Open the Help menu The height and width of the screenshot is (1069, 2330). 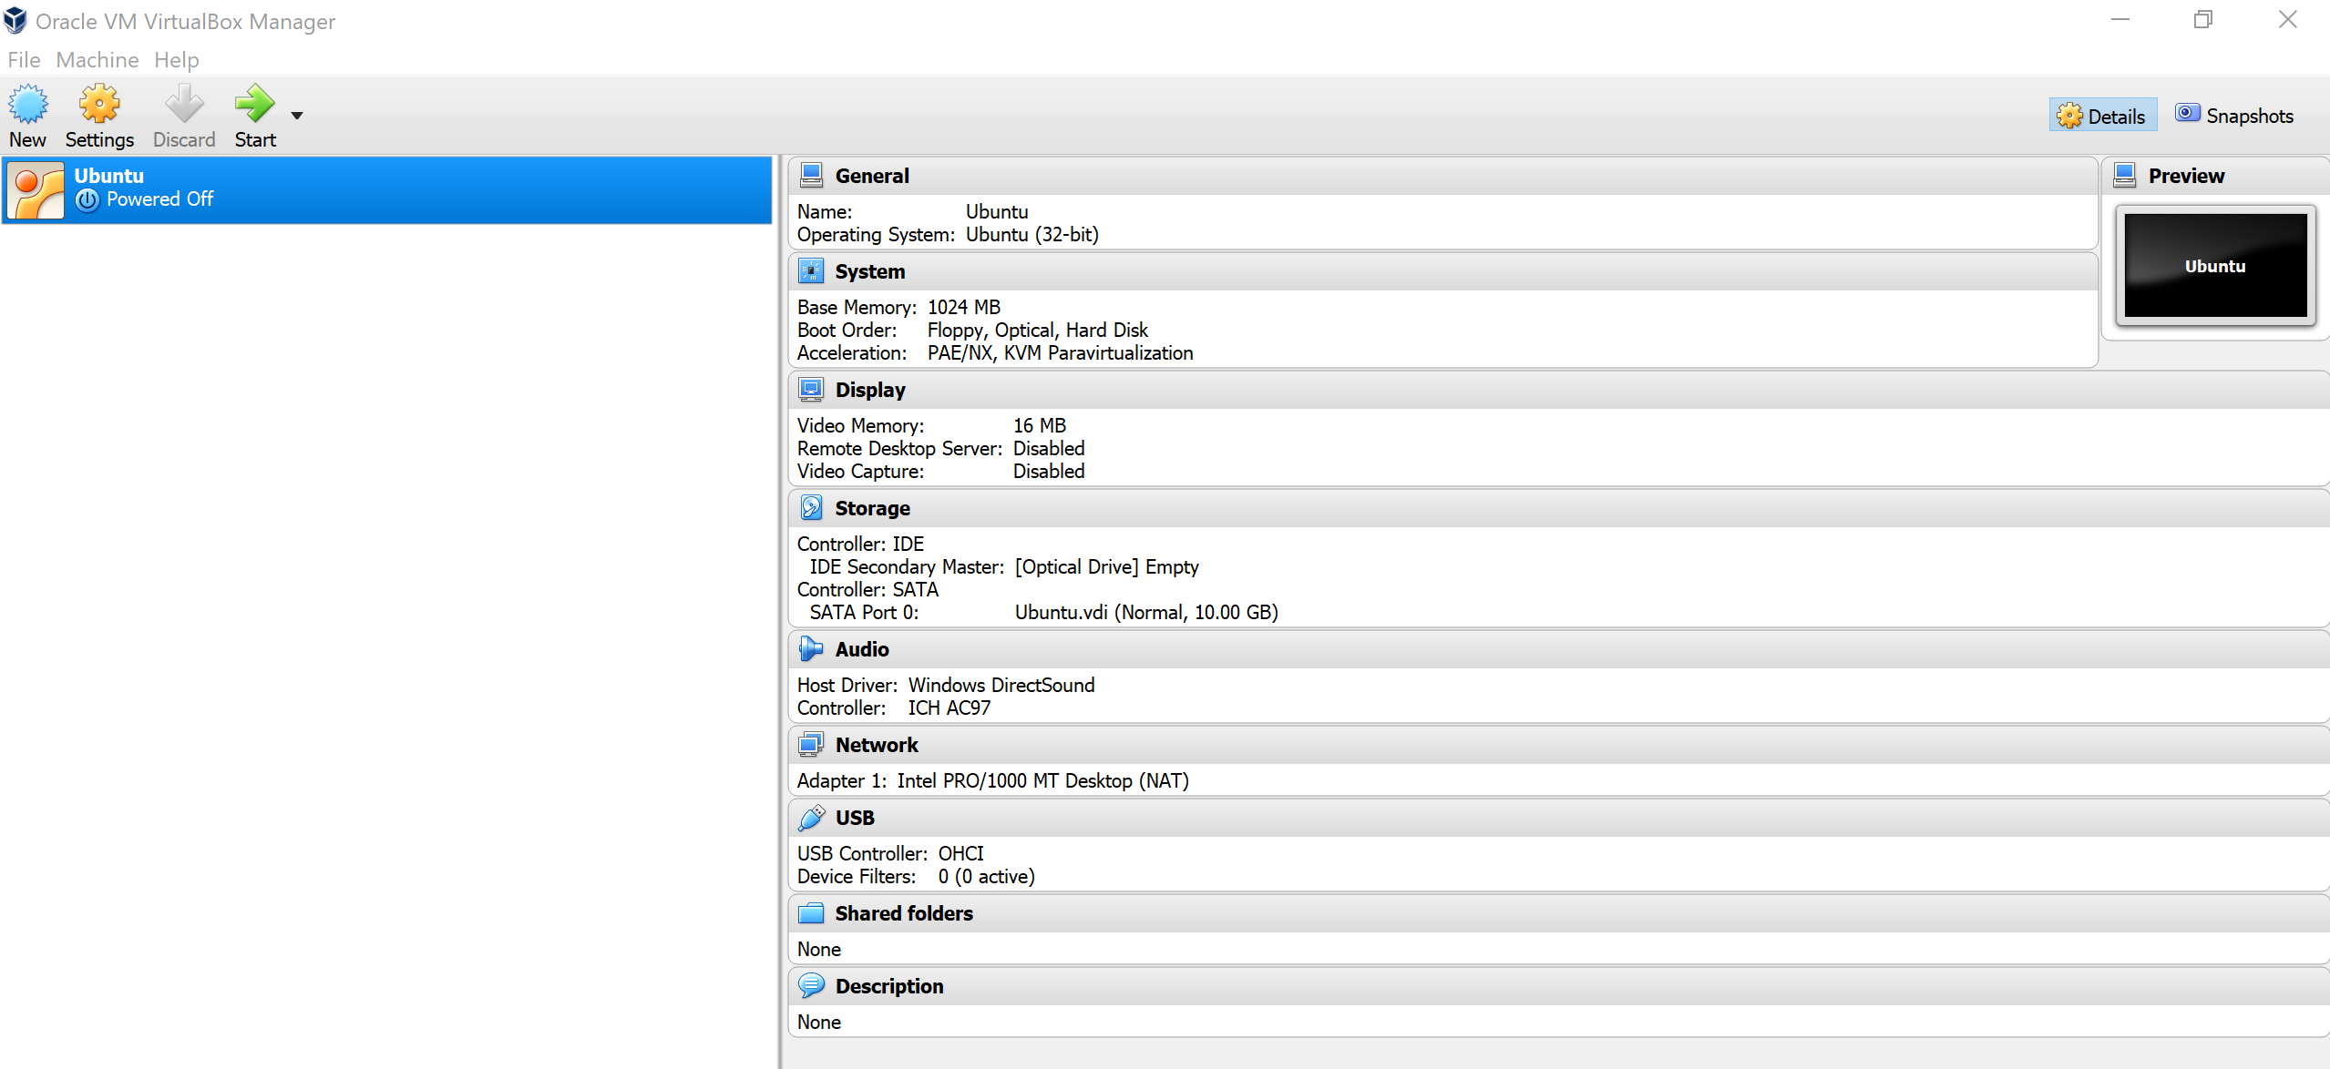click(176, 60)
